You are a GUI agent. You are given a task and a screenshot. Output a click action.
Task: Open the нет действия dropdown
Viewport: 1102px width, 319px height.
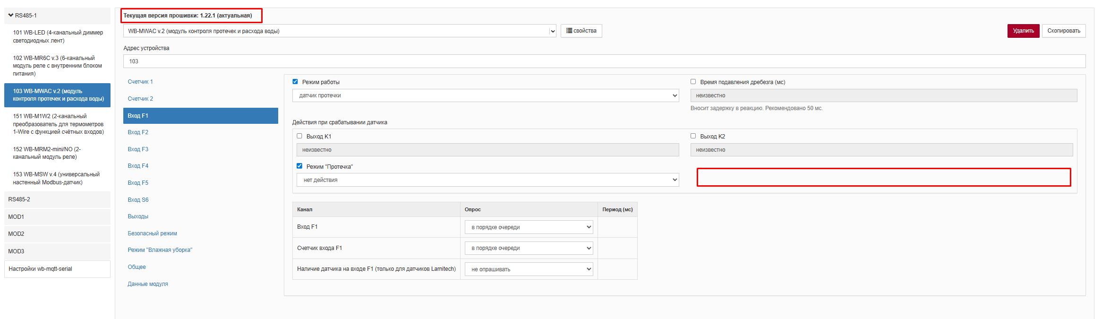(487, 180)
